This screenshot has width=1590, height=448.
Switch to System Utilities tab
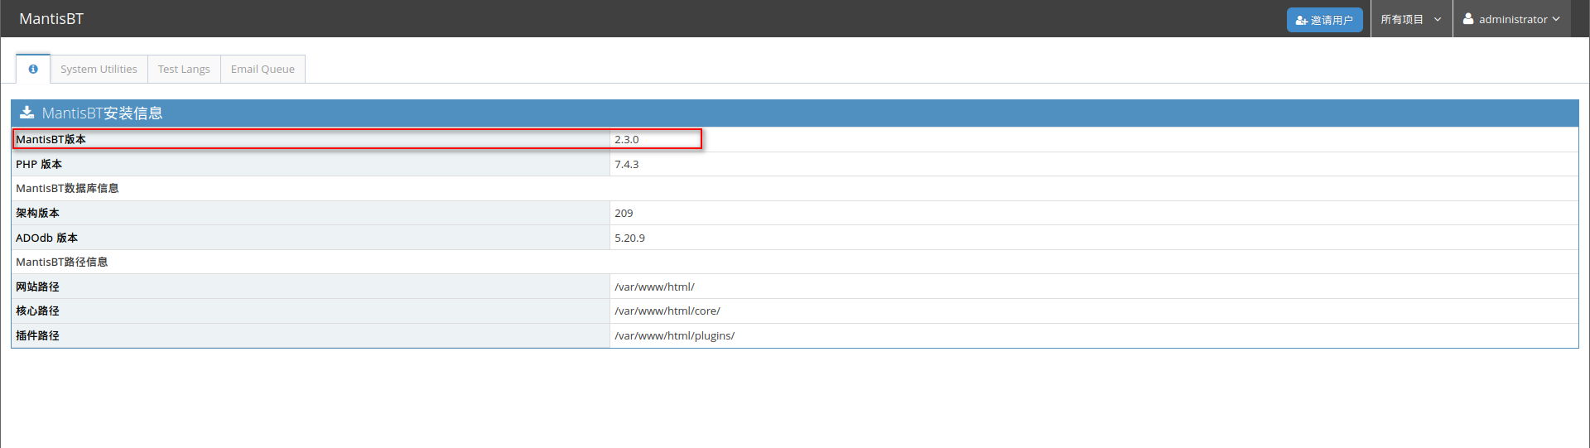click(x=99, y=69)
